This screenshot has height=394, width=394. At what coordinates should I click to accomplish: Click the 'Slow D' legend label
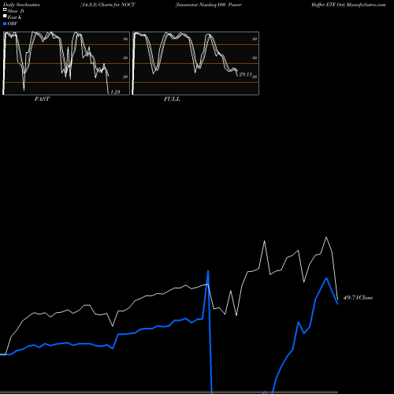click(x=16, y=11)
